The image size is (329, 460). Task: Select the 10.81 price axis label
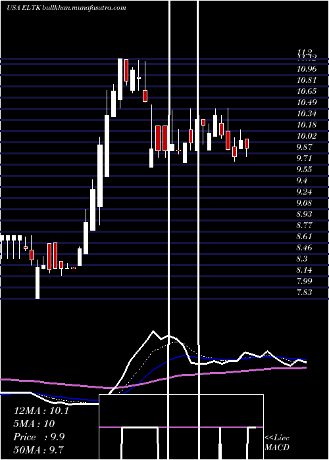[x=307, y=80]
